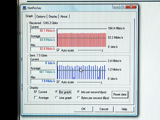Confirm with the OK button
Image resolution: width=160 pixels, height=120 pixels.
(83, 109)
